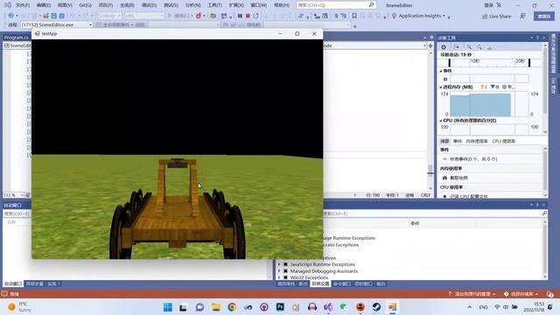Viewport: 560px width, 315px height.
Task: Click the editor split plus icon
Action: 430,45
